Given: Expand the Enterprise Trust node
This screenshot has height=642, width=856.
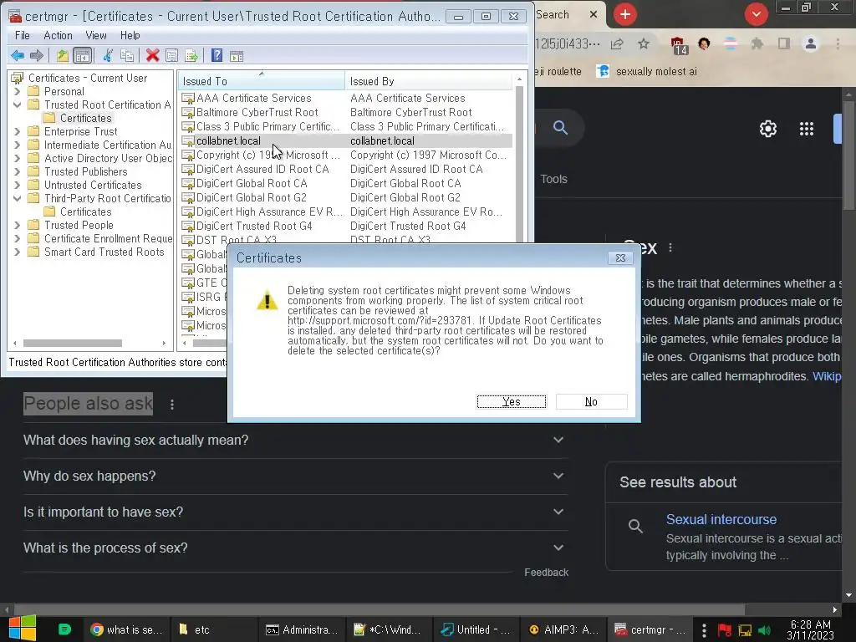Looking at the screenshot, I should click(x=17, y=131).
